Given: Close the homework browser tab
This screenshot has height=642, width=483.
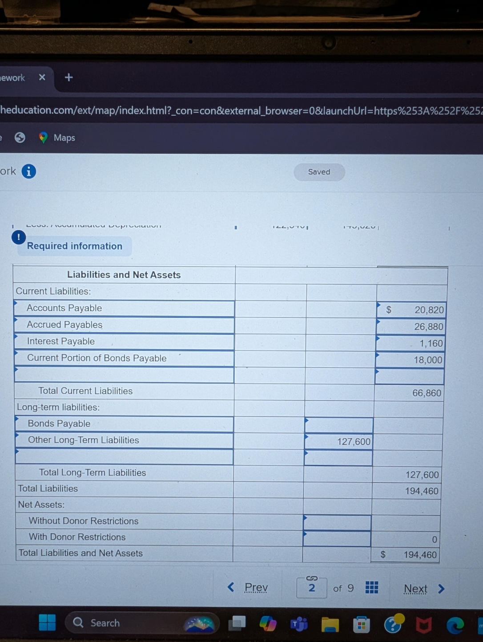Looking at the screenshot, I should tap(42, 77).
